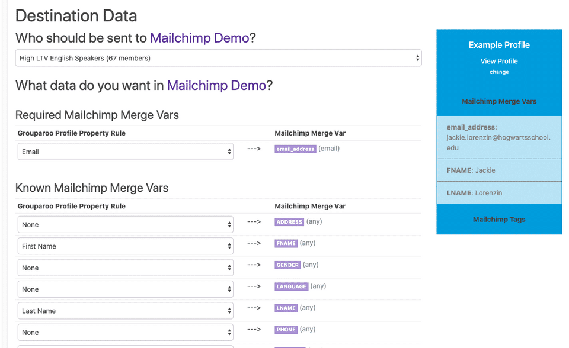The width and height of the screenshot is (569, 348).
Task: Click the LANGUAGE merge var badge
Action: coord(291,286)
